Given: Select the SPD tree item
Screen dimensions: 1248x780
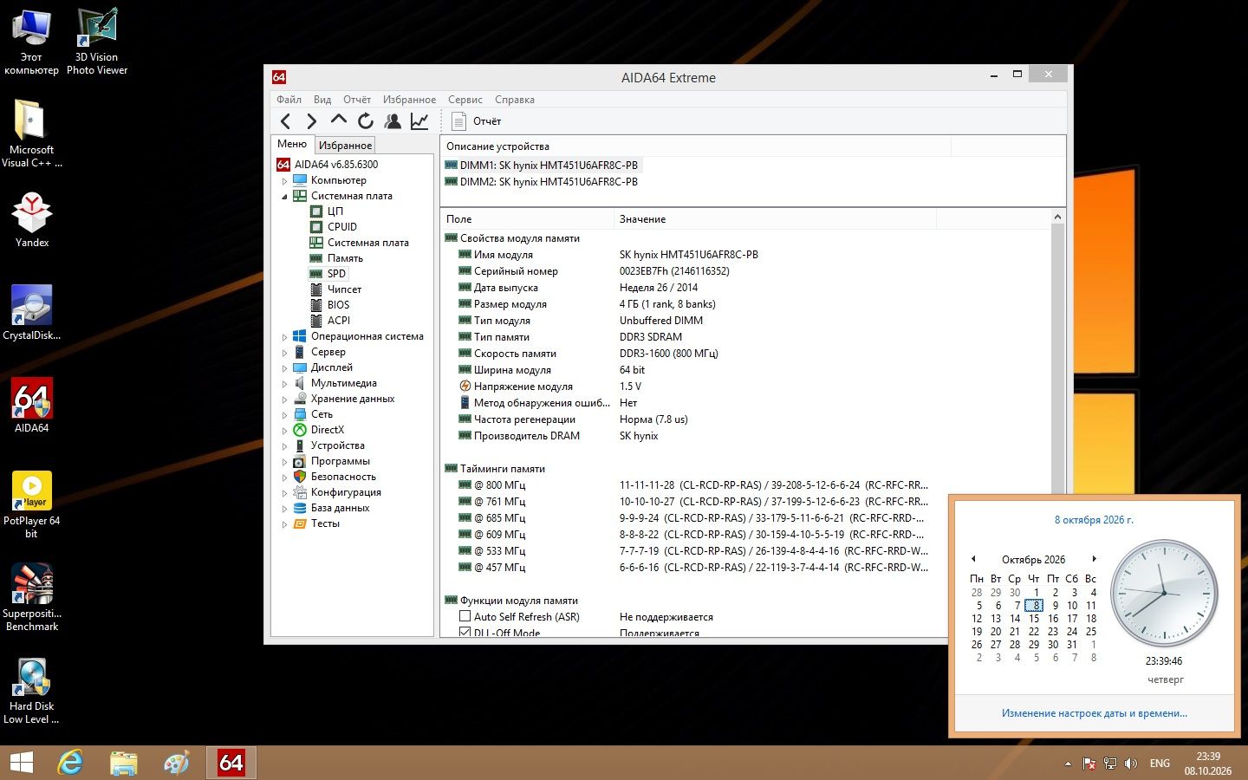Looking at the screenshot, I should pyautogui.click(x=336, y=274).
